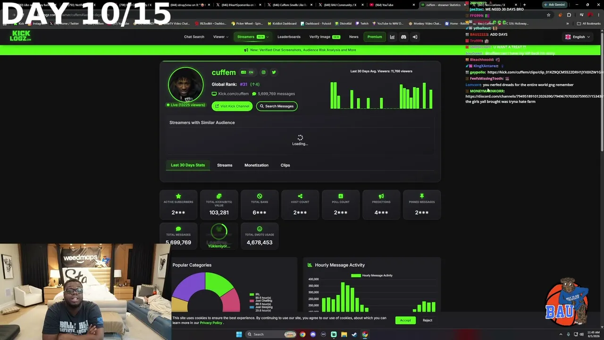Click the Visit Kick Channel button
Image resolution: width=604 pixels, height=340 pixels.
232,106
